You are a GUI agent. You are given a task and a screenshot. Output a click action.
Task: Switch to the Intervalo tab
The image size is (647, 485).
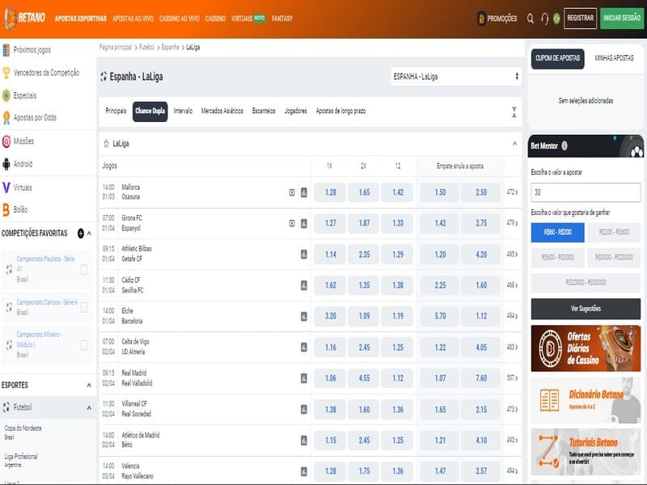[183, 111]
